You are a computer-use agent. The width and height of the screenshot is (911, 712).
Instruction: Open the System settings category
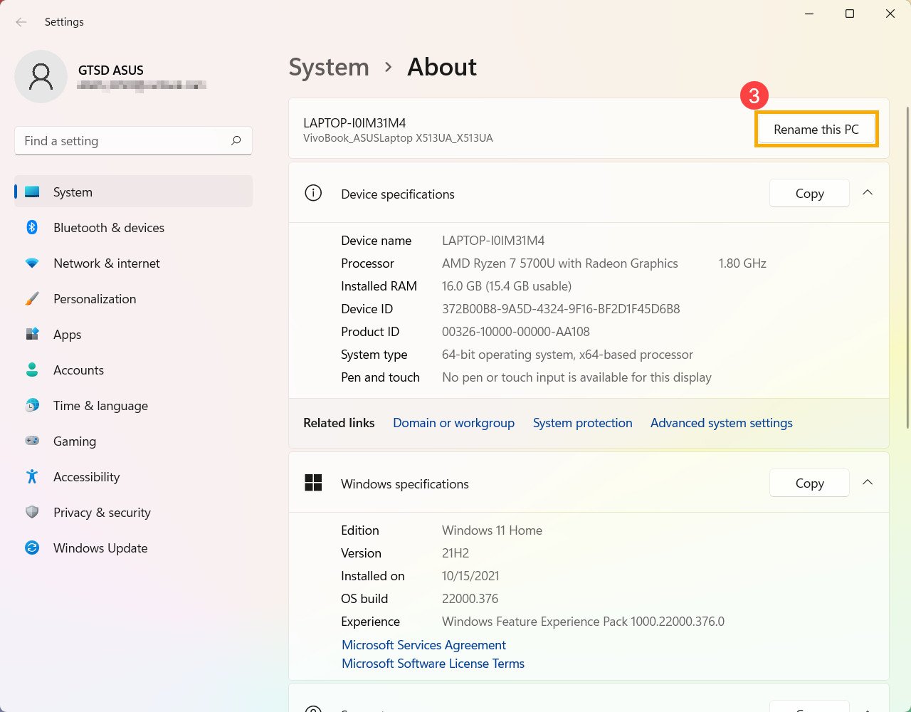click(134, 192)
